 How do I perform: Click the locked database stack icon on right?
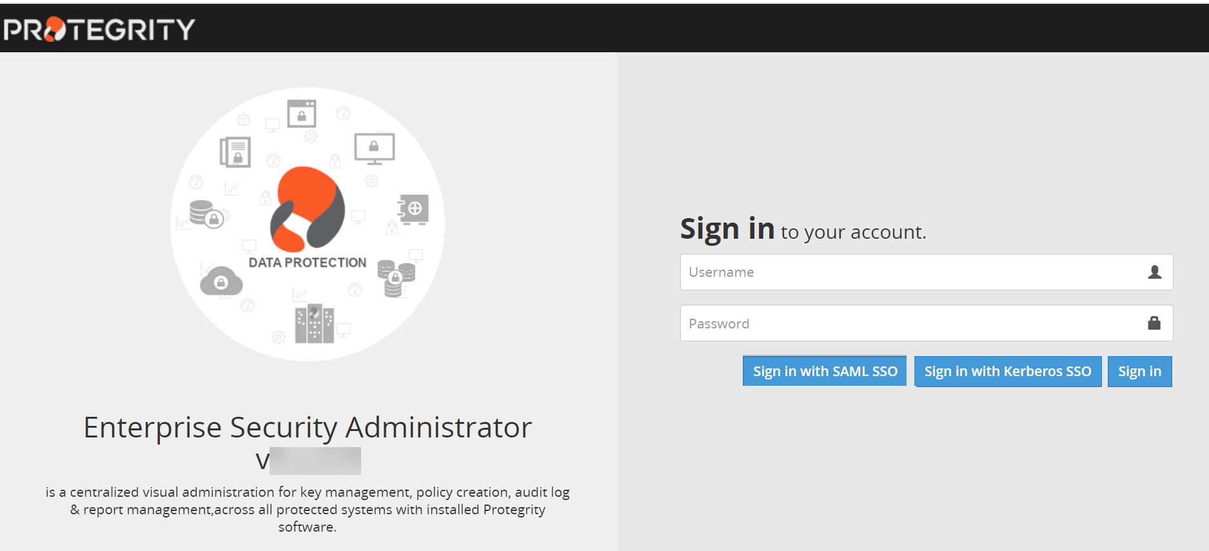pos(396,277)
